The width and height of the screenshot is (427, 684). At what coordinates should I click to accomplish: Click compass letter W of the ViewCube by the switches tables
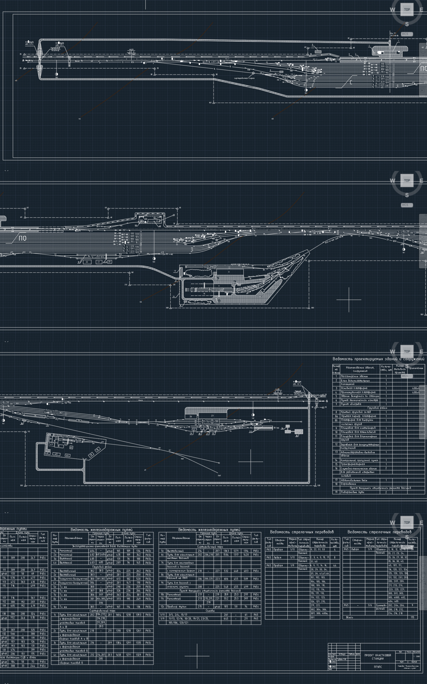click(393, 523)
